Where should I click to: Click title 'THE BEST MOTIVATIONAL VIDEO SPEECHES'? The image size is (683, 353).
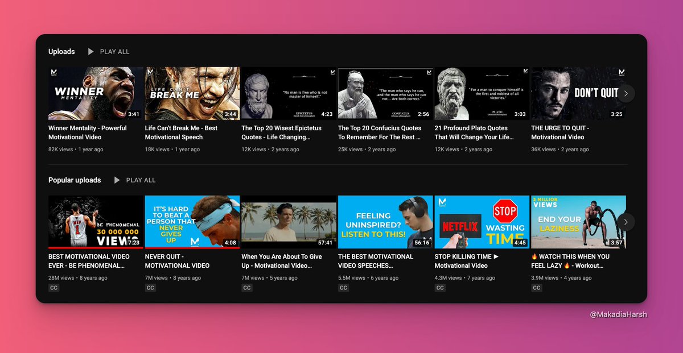376,261
